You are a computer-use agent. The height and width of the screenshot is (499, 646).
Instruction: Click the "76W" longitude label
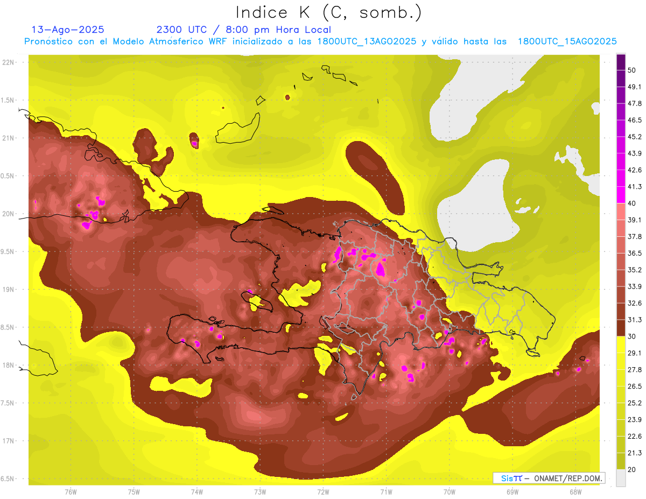coord(71,491)
